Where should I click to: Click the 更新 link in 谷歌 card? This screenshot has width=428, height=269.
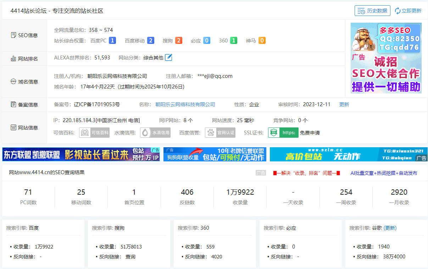(x=390, y=228)
